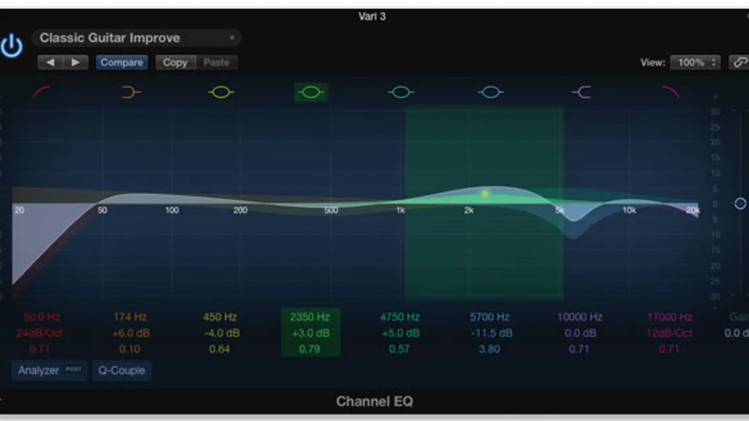Go to the next preset arrow

tap(75, 63)
